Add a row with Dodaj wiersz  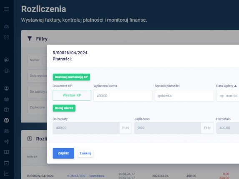click(x=64, y=108)
